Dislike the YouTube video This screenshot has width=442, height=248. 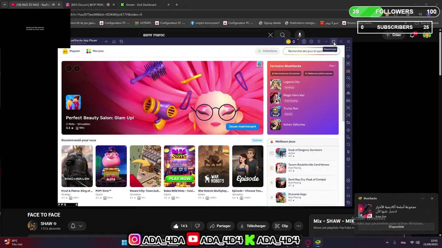pos(198,226)
